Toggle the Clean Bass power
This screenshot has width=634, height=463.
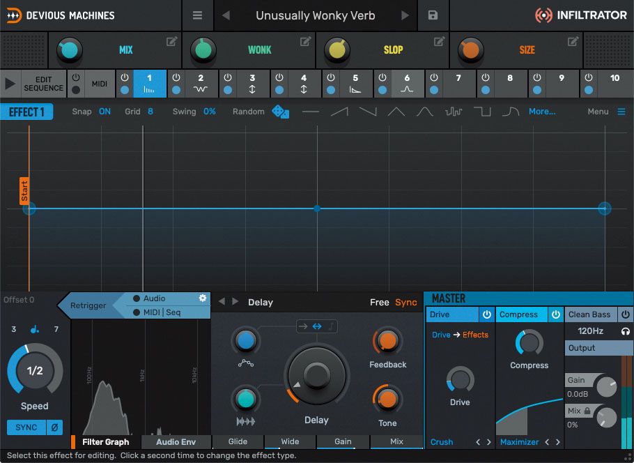[626, 314]
